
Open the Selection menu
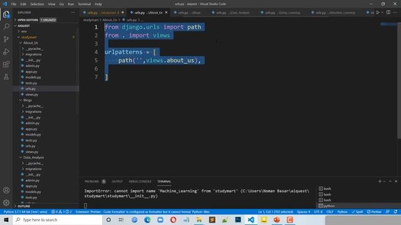[x=37, y=4]
